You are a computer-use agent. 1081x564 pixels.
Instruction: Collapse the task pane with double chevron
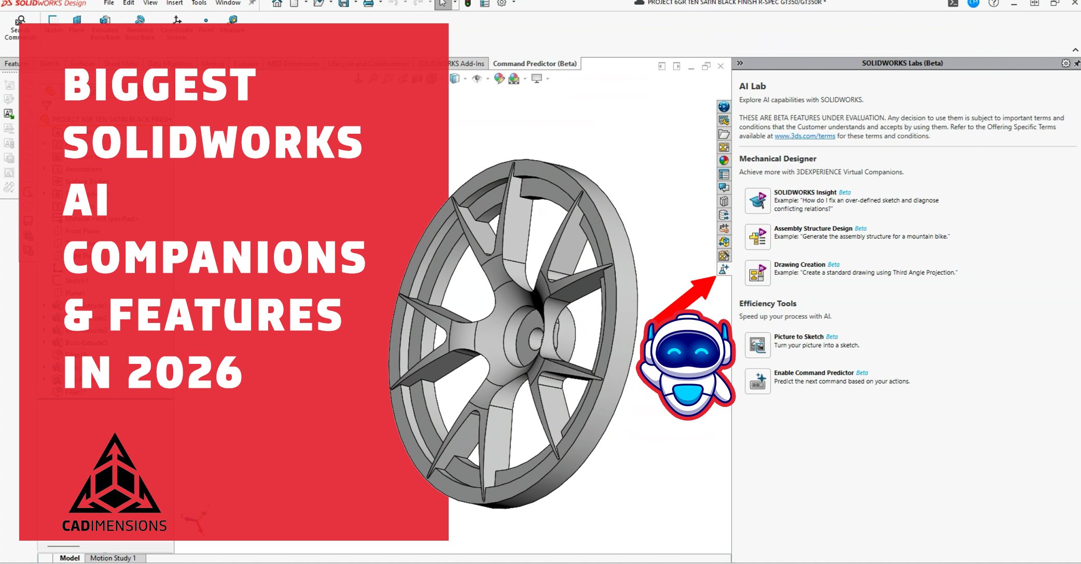pyautogui.click(x=740, y=63)
